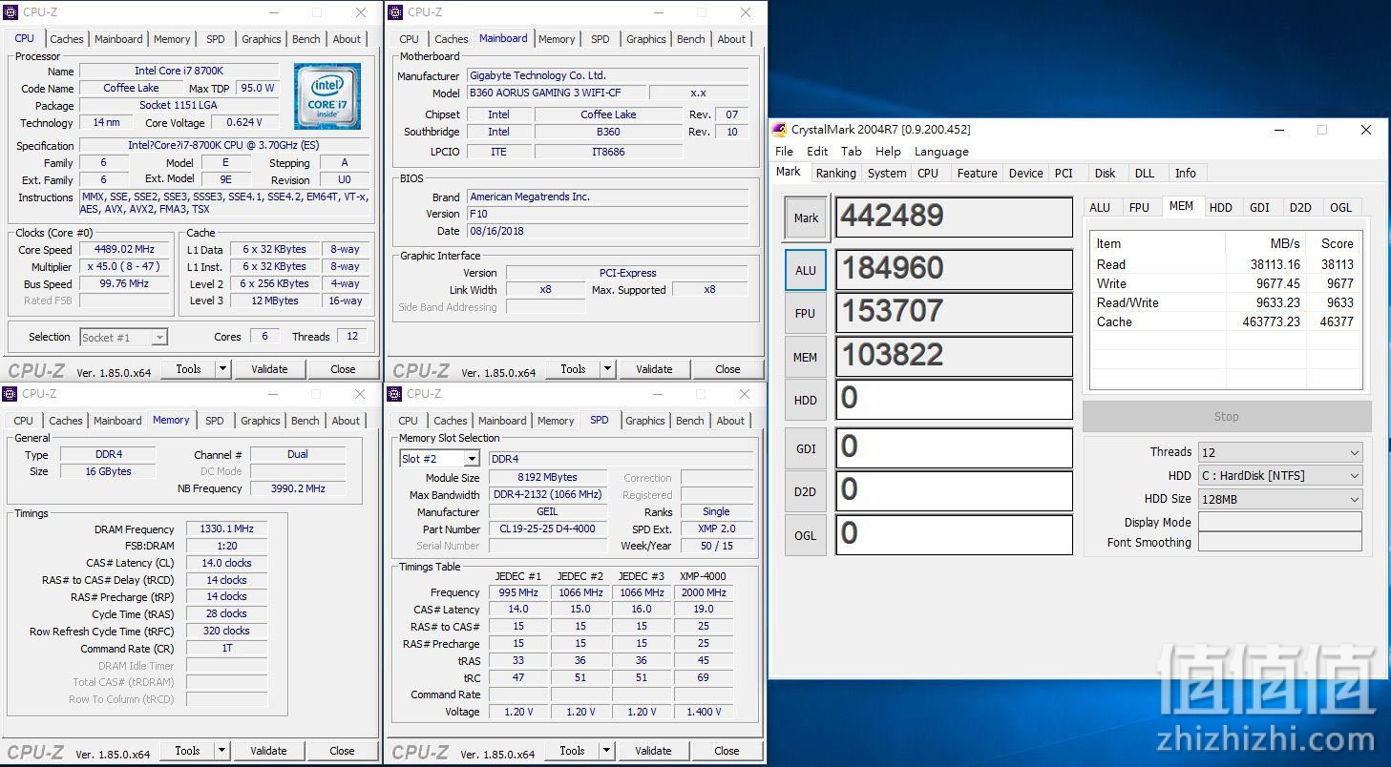Image resolution: width=1391 pixels, height=767 pixels.
Task: Switch to Ranking tab in CrystalMark
Action: (835, 174)
